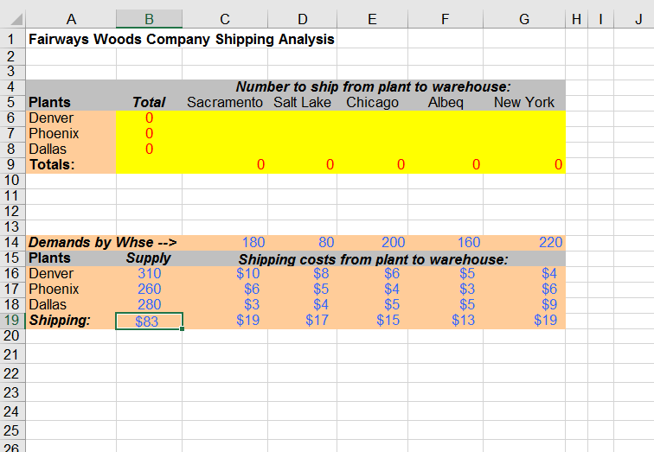Click Phoenix supply value 260
Viewport: 654px width, 452px height.
149,290
